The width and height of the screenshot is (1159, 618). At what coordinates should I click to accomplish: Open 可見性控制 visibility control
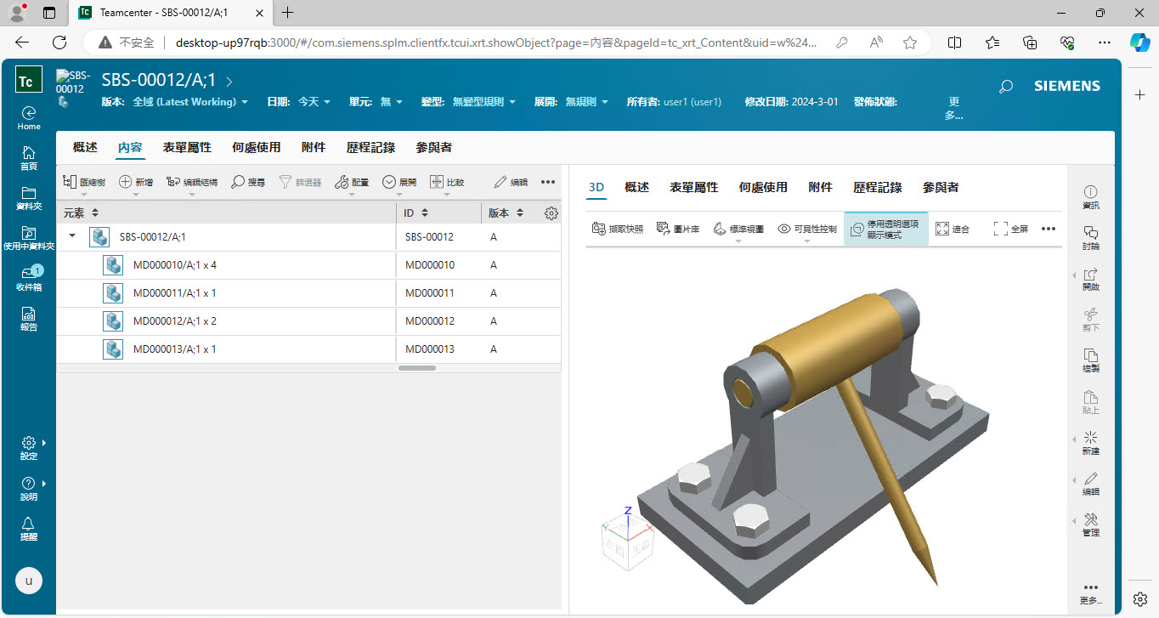pos(807,230)
